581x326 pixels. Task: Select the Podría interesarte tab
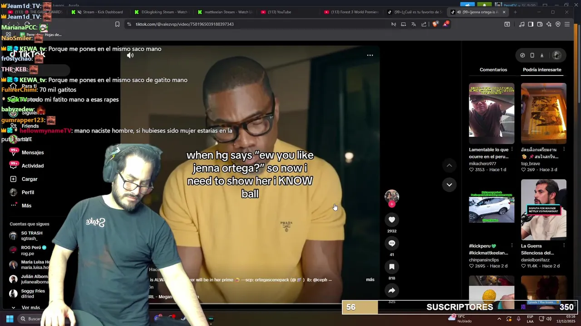point(542,70)
